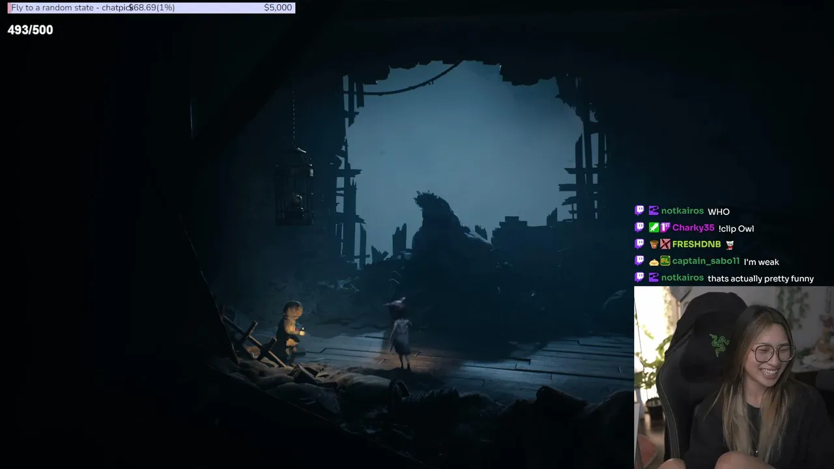Viewport: 834px width, 469px height.
Task: Click the flower pot badge next to FRESHDNB
Action: [x=654, y=244]
